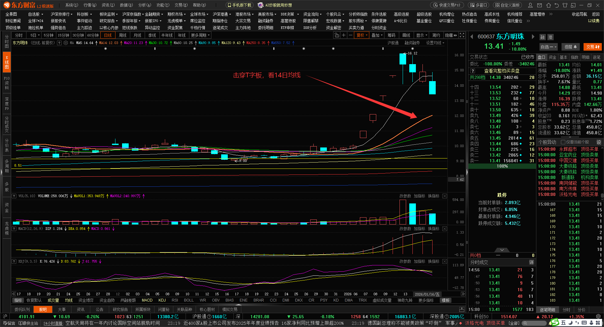Toggle fullscreen chart view icon
The width and height of the screenshot is (604, 327).
click(x=462, y=35)
